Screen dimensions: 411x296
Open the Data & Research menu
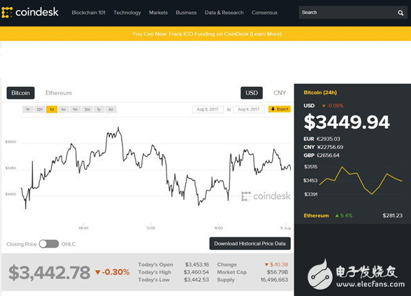224,13
